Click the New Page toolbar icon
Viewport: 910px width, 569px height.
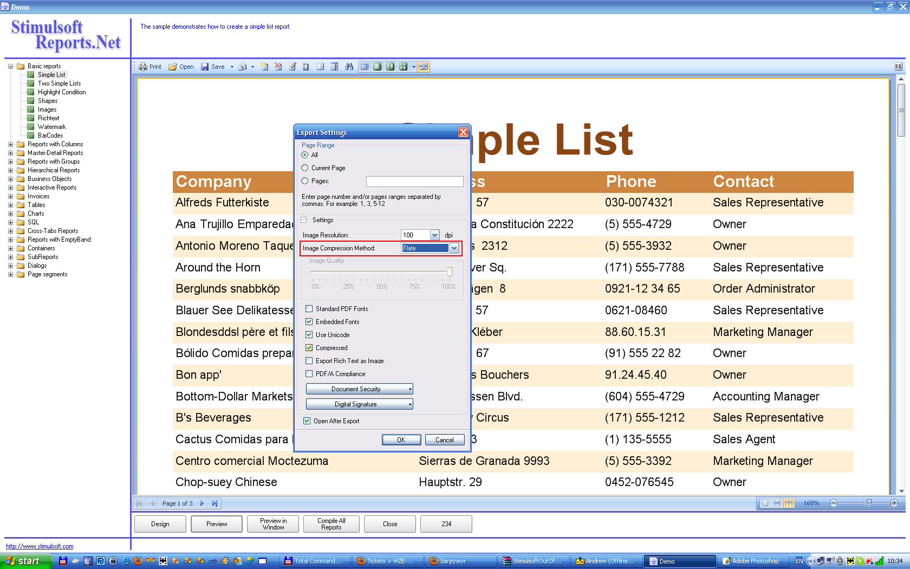pyautogui.click(x=265, y=67)
